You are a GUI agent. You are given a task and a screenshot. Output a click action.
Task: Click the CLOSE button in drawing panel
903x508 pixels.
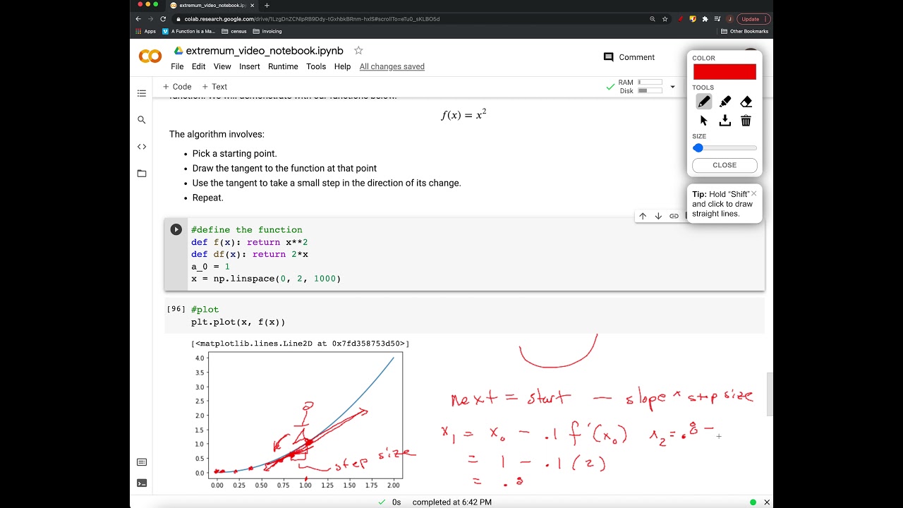tap(725, 165)
